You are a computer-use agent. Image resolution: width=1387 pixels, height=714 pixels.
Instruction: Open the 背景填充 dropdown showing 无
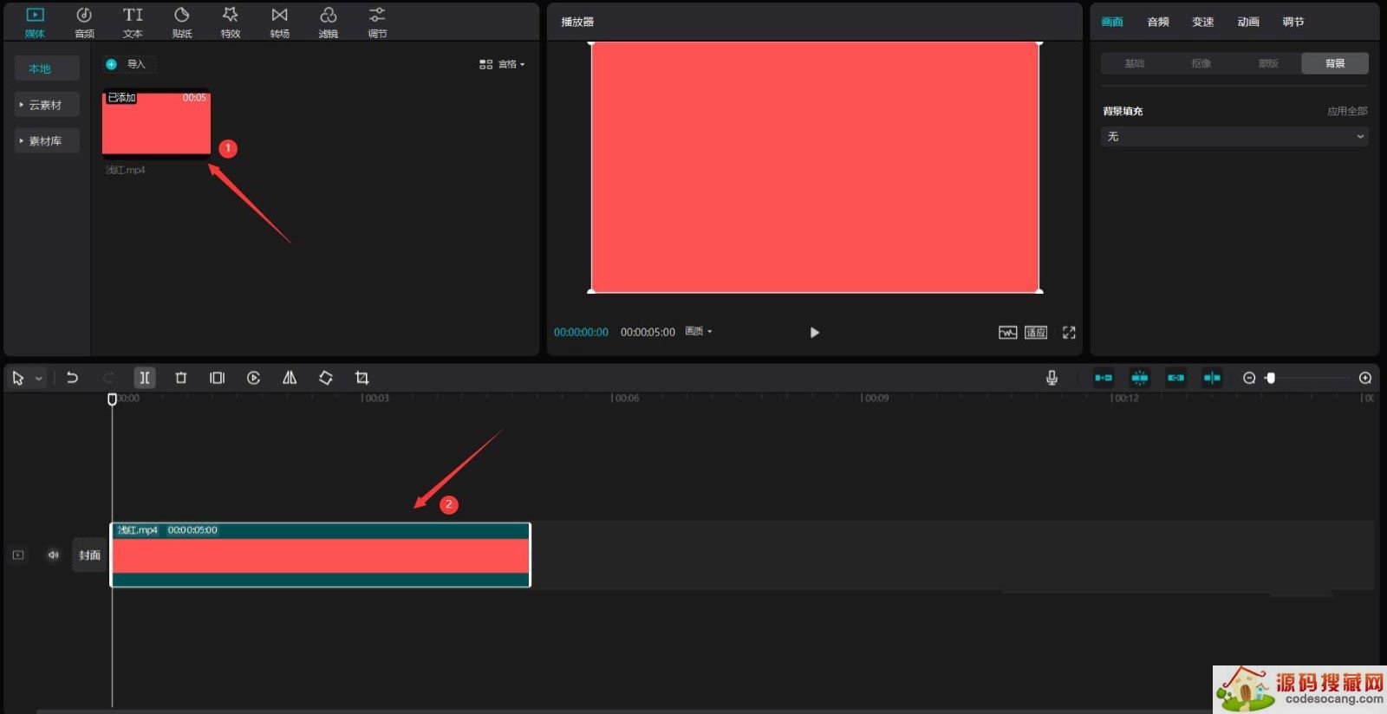click(1234, 137)
